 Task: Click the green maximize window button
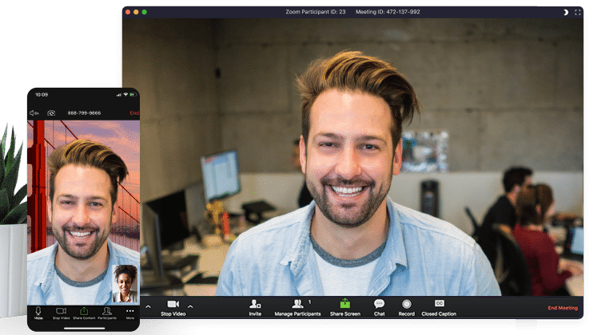coord(145,12)
